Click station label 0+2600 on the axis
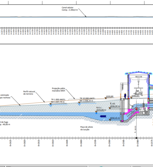This screenshot has width=153, height=167. click(81, 143)
